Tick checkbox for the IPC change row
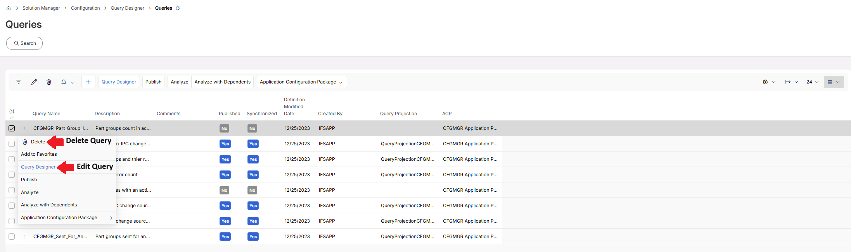The height and width of the screenshot is (252, 851). pyautogui.click(x=12, y=144)
